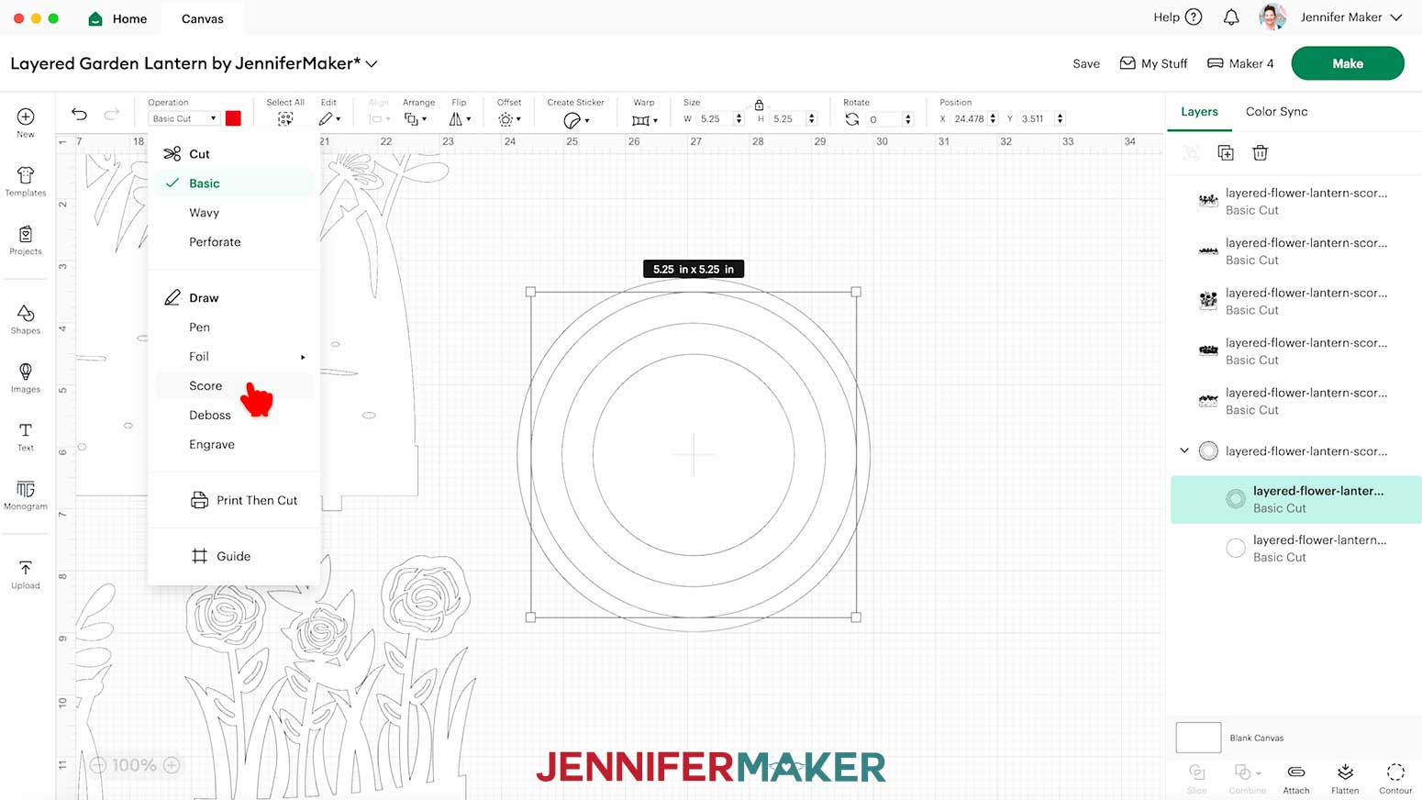Click the height size field

[787, 118]
